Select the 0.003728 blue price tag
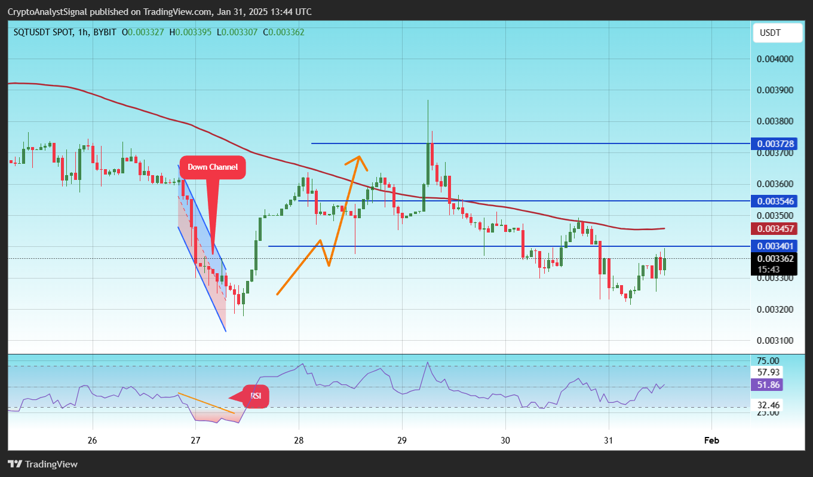Screen dimensions: 813x477 (775, 143)
